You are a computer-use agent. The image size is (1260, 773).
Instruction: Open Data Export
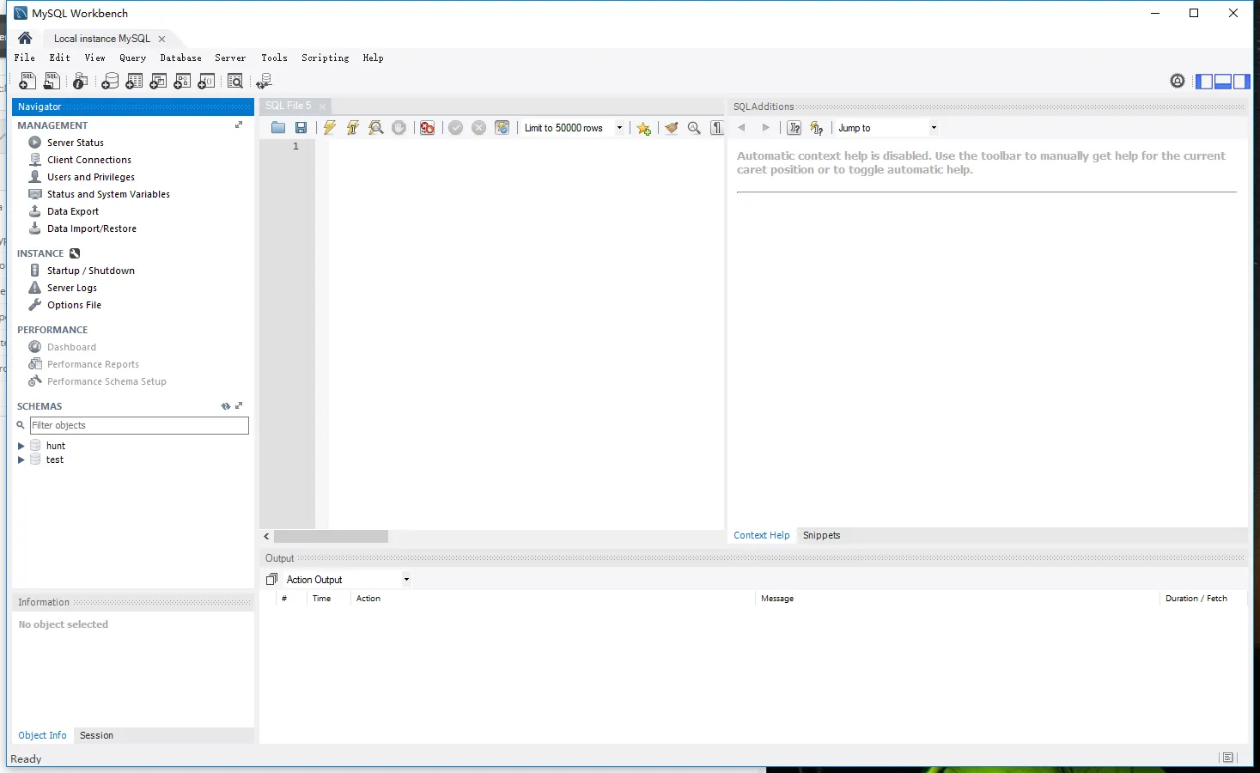[73, 211]
